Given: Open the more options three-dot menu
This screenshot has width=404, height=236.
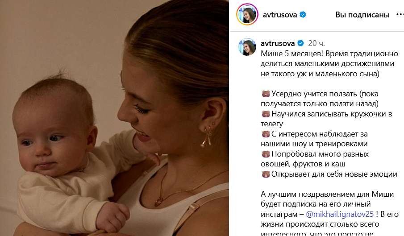Looking at the screenshot, I should pyautogui.click(x=400, y=15).
